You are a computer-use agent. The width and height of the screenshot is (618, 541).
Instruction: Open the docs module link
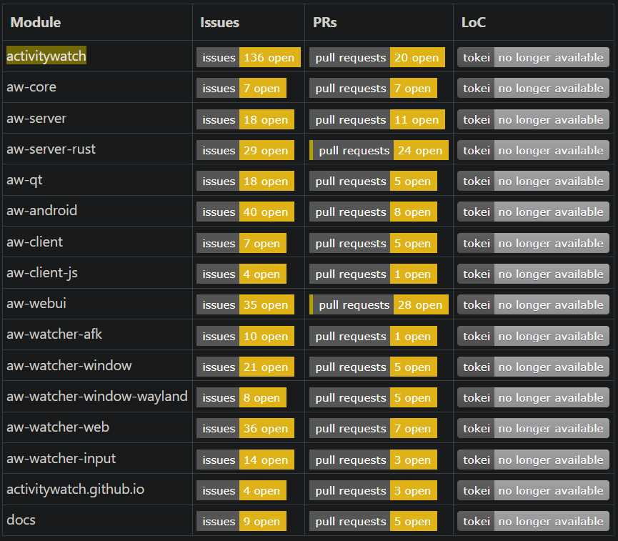point(21,520)
